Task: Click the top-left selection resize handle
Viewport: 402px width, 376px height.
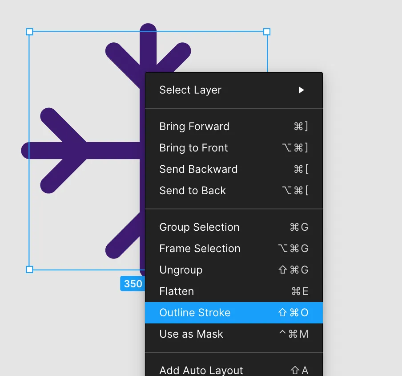Action: [x=29, y=32]
